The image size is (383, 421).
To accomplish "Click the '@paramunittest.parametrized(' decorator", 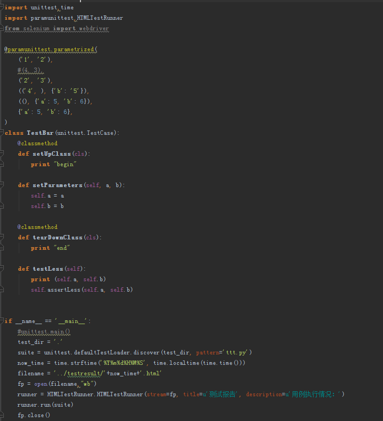I will pos(51,50).
